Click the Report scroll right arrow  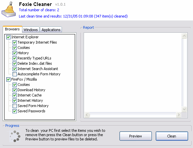(179, 115)
